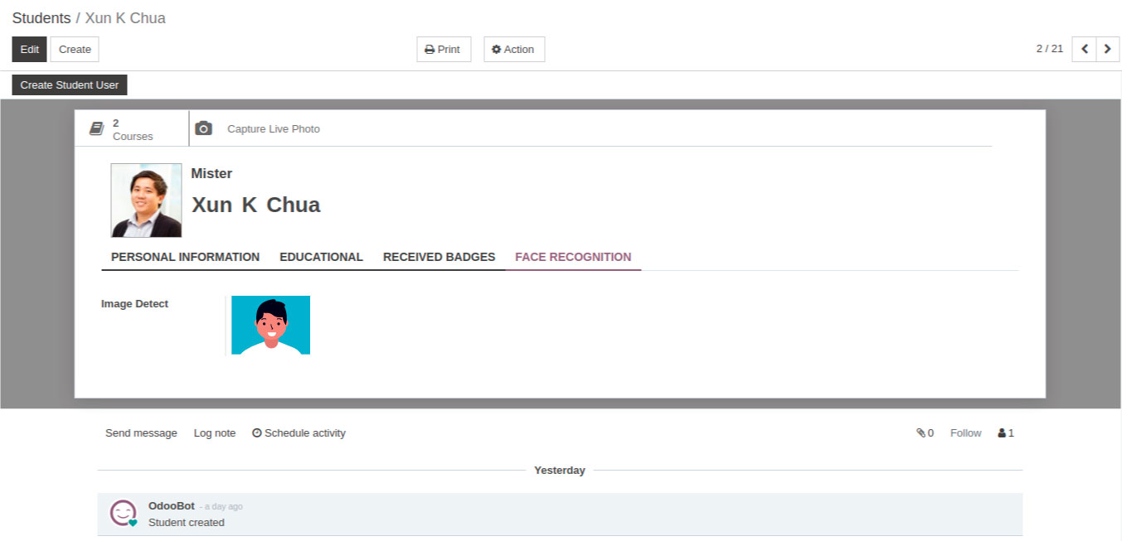
Task: Click the OdooBot avatar icon
Action: (123, 514)
